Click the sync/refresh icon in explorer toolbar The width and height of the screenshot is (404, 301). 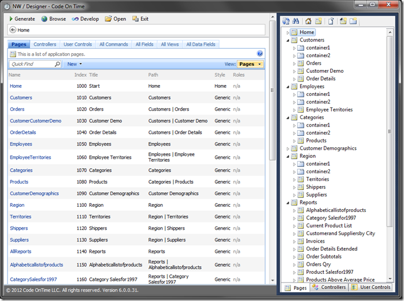point(286,21)
